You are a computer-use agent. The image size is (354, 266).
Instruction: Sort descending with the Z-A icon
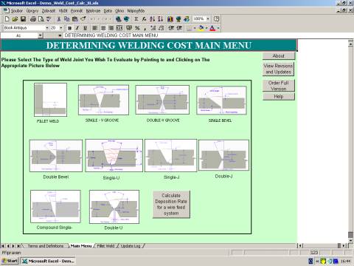point(160,19)
